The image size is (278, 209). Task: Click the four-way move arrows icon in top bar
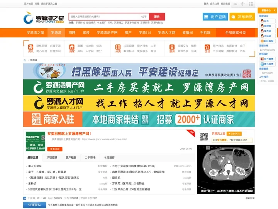[x=243, y=4]
